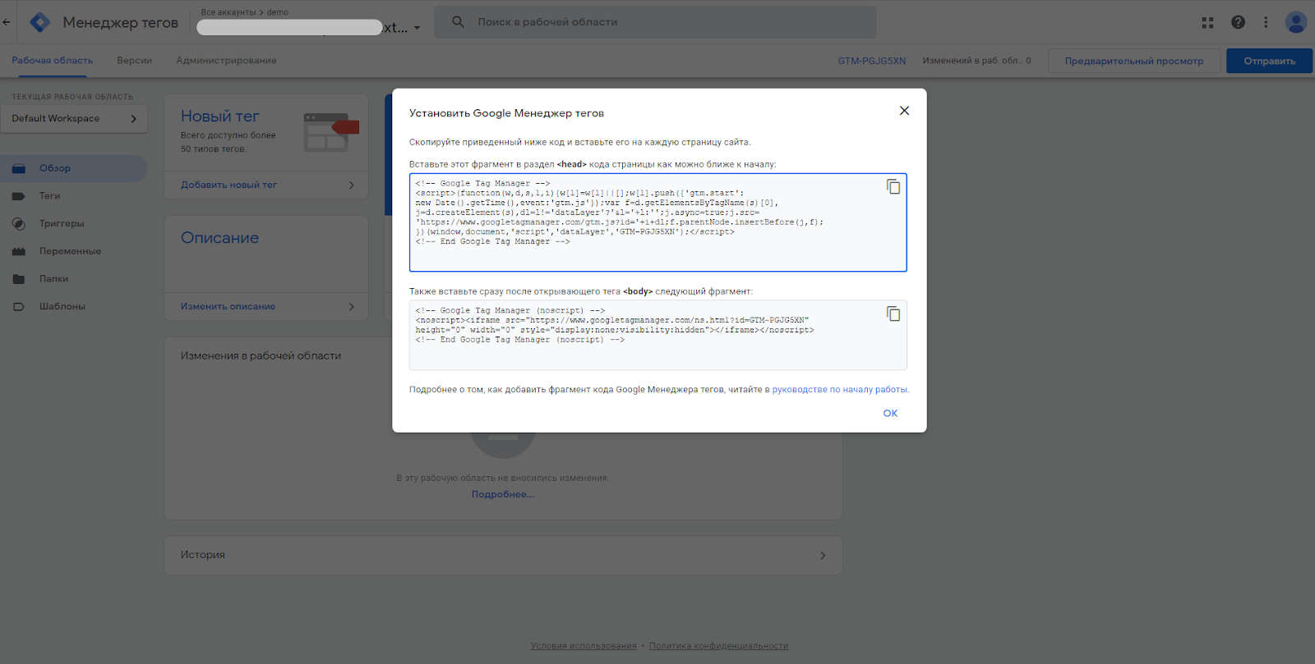
Task: Click the OK button in dialog
Action: [890, 414]
